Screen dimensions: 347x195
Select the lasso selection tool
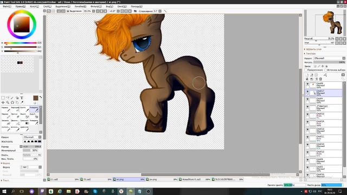pos(8,97)
